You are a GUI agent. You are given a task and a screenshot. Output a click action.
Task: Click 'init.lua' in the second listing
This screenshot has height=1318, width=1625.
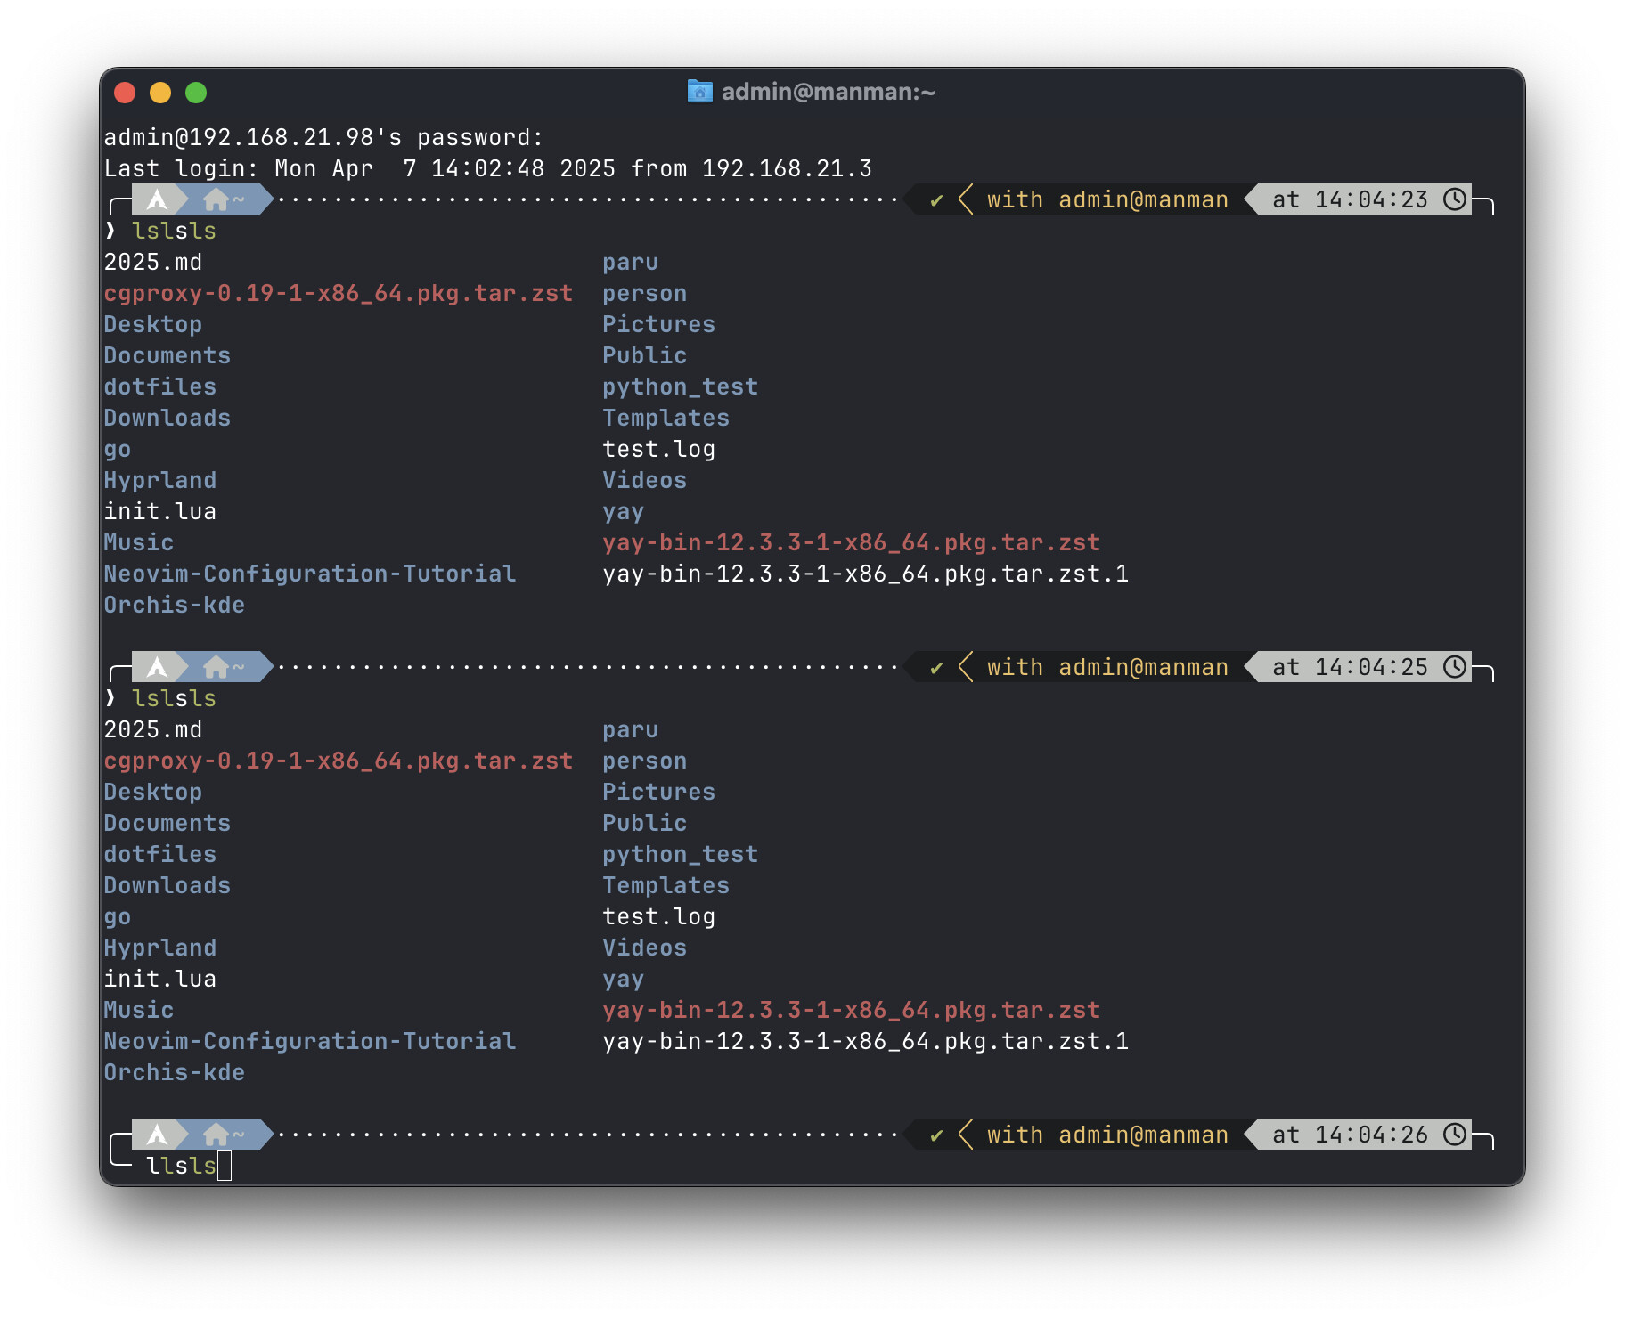point(160,979)
